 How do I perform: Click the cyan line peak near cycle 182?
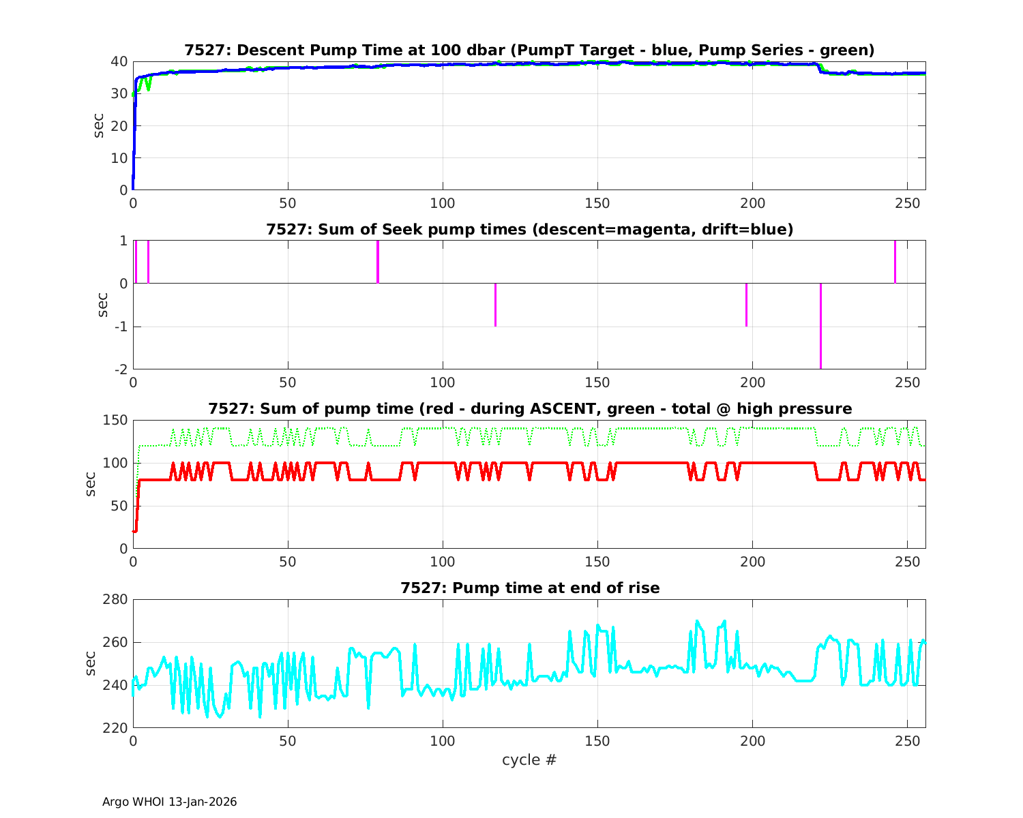pos(696,621)
